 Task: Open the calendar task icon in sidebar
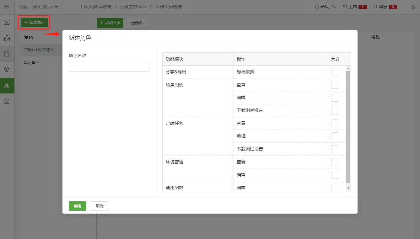click(7, 101)
